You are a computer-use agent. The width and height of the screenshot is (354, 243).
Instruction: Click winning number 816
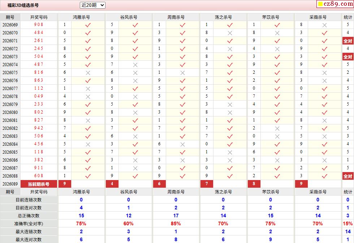click(x=39, y=72)
